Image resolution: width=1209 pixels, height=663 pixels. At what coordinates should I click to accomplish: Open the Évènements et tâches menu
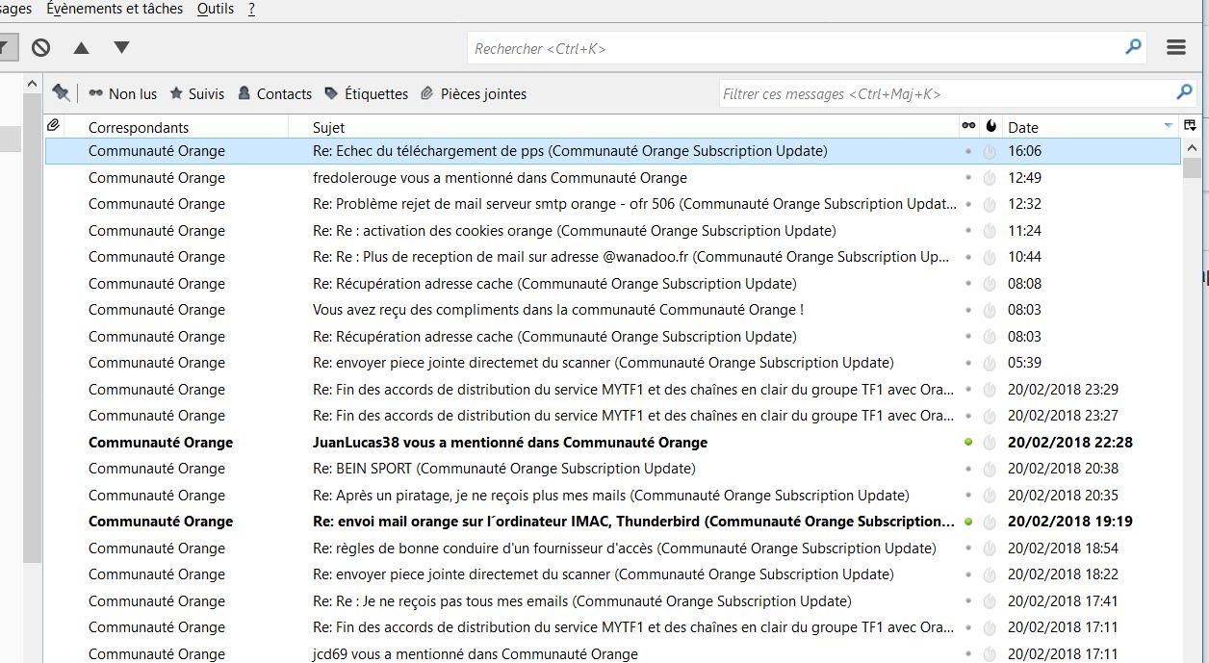[115, 9]
